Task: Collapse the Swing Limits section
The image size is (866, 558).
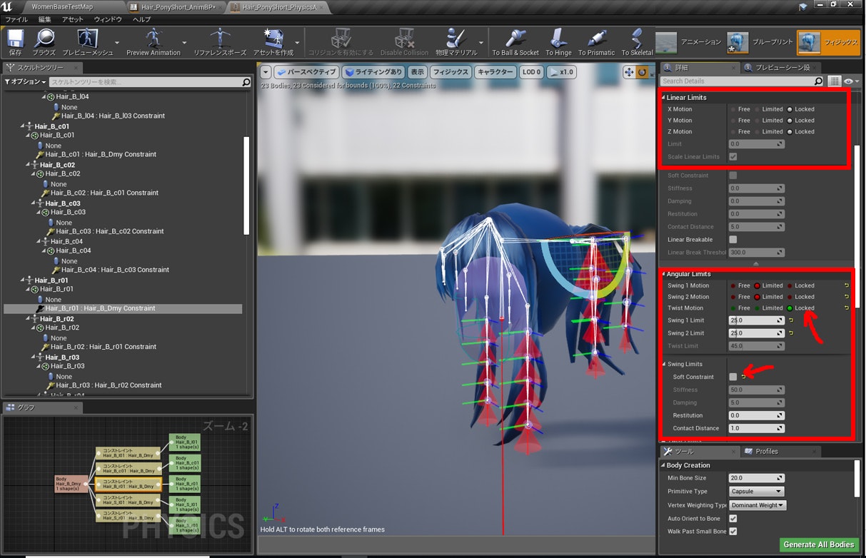Action: coord(663,365)
